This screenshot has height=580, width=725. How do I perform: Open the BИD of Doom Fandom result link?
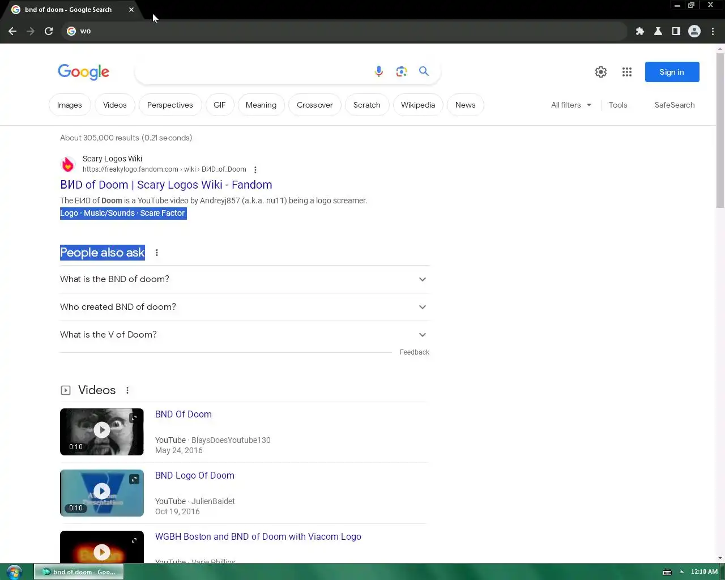(x=166, y=185)
